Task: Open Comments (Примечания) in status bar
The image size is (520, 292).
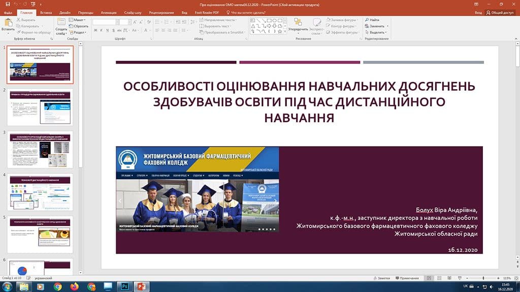Action: [407, 278]
